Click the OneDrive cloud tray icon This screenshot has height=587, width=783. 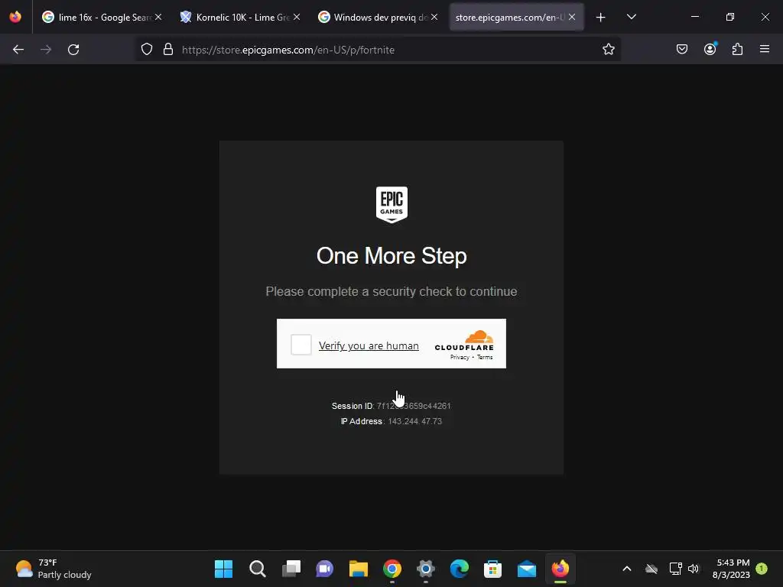point(651,569)
